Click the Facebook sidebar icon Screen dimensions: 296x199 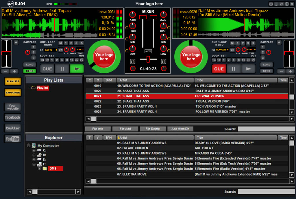tap(12, 117)
